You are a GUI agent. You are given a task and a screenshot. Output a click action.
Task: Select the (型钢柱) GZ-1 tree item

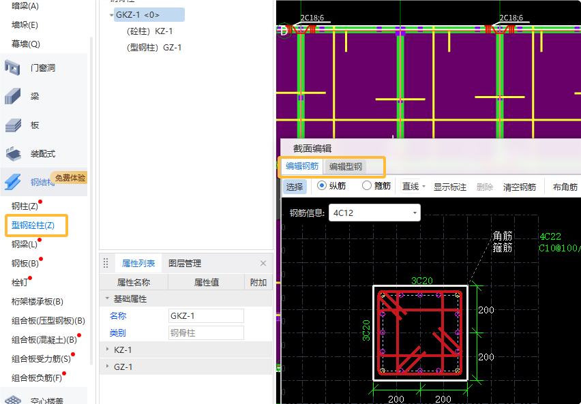pos(154,48)
